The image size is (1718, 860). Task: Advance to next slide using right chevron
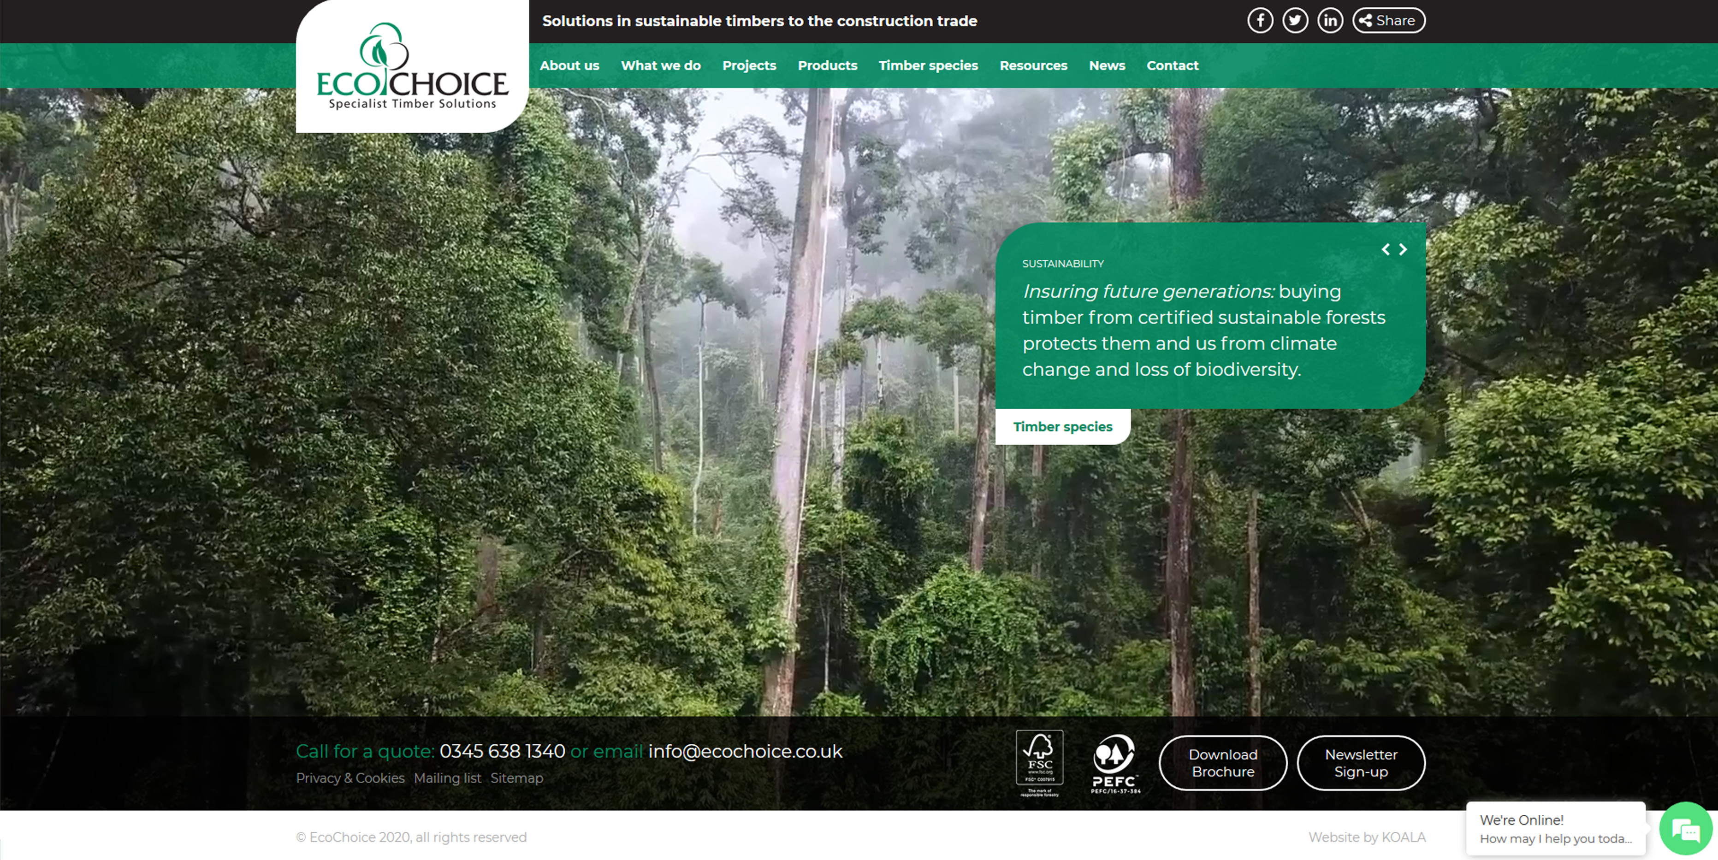tap(1403, 249)
